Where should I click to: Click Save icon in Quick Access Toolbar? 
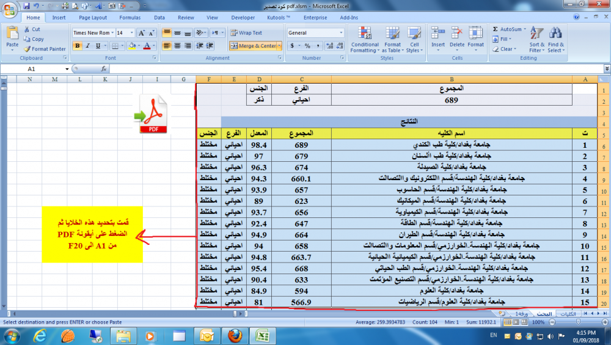[26, 6]
